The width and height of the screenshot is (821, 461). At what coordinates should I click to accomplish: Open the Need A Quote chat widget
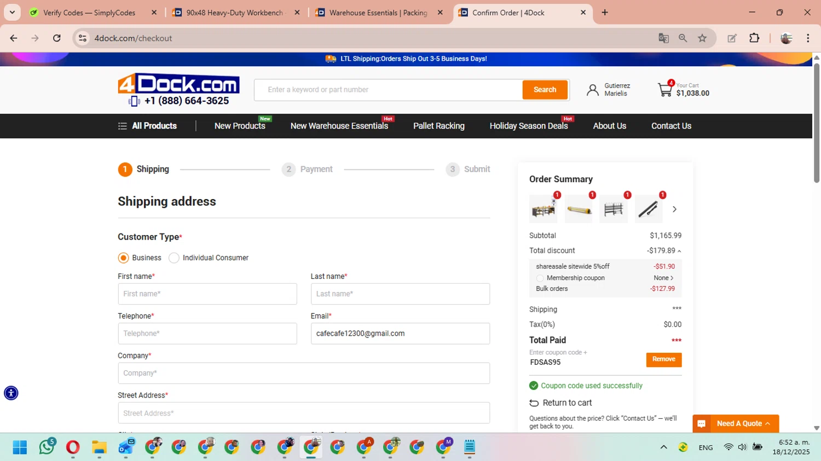click(x=736, y=423)
